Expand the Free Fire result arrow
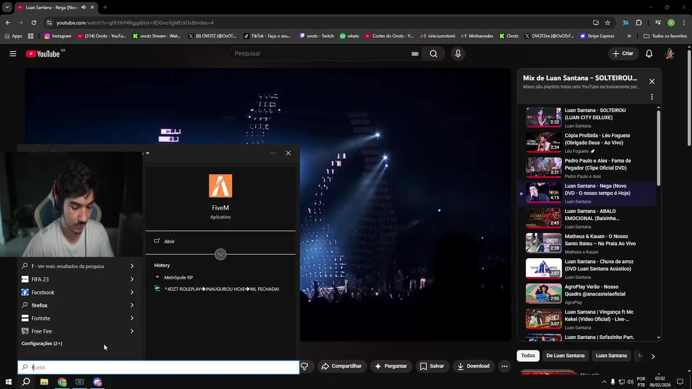This screenshot has width=692, height=389. [132, 331]
